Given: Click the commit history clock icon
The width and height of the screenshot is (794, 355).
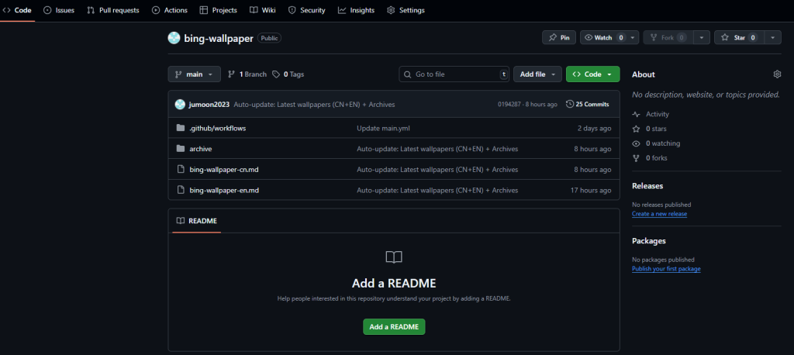Looking at the screenshot, I should tap(570, 104).
